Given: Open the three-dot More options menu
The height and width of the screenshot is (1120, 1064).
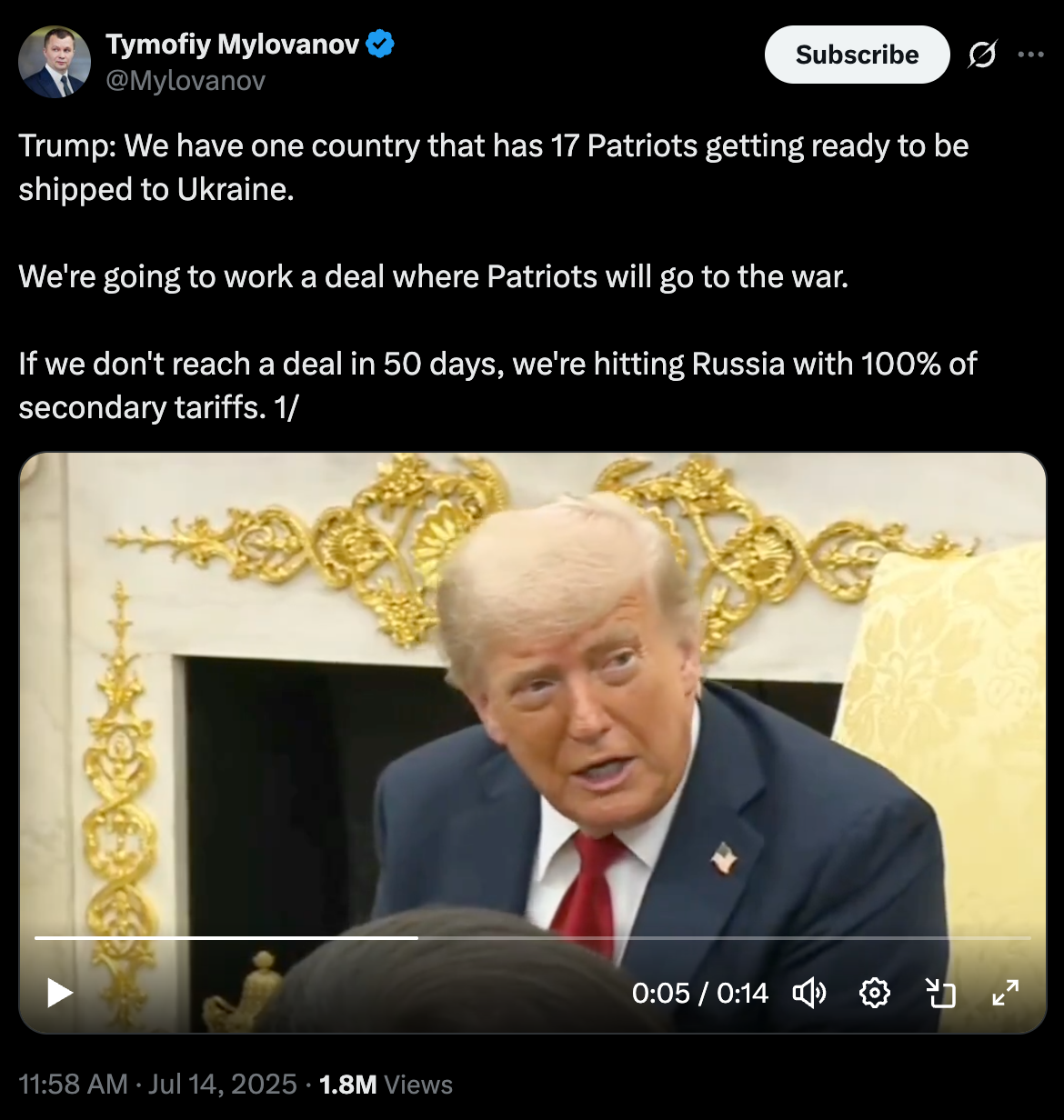Looking at the screenshot, I should [1030, 55].
